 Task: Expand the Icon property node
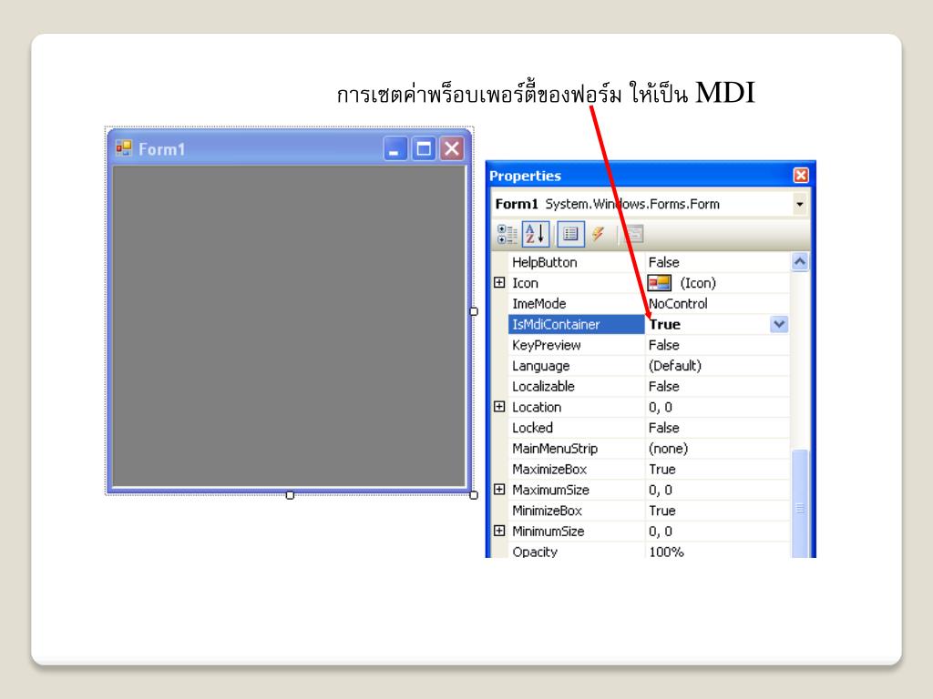pyautogui.click(x=499, y=283)
